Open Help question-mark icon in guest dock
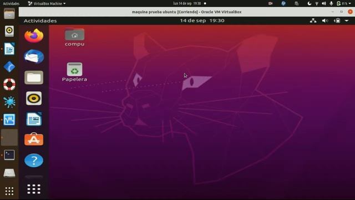Viewport: 355px width, 200px height. coord(34,161)
